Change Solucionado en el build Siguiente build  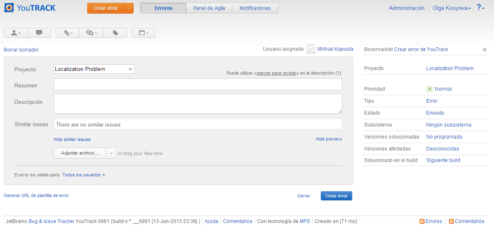[443, 160]
